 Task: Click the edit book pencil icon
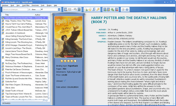pos(109,10)
